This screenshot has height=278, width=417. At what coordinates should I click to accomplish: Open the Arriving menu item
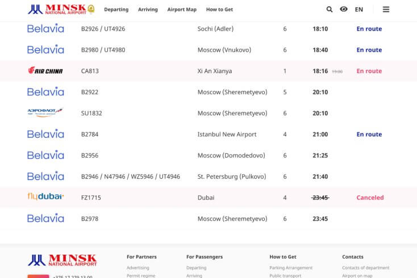tap(148, 10)
